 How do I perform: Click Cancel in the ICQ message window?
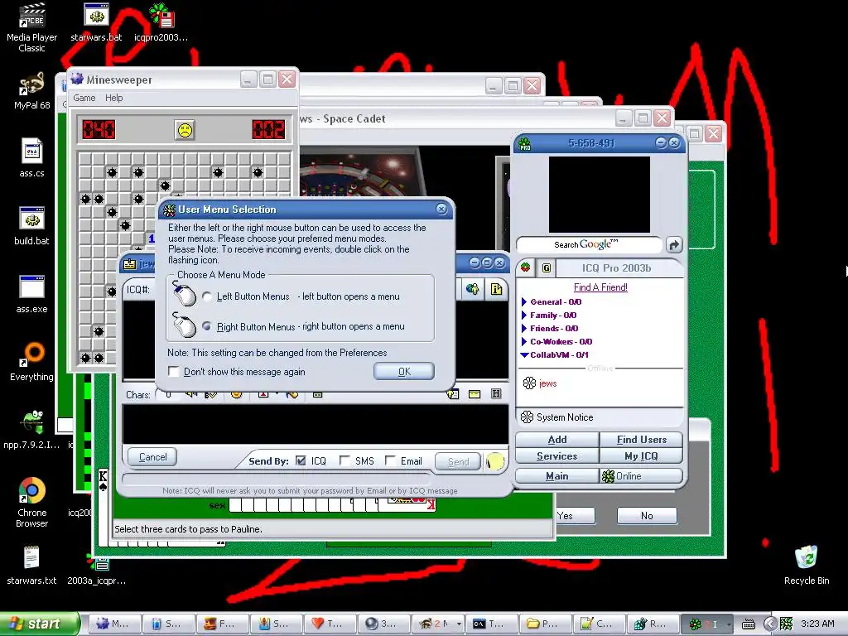pos(152,457)
